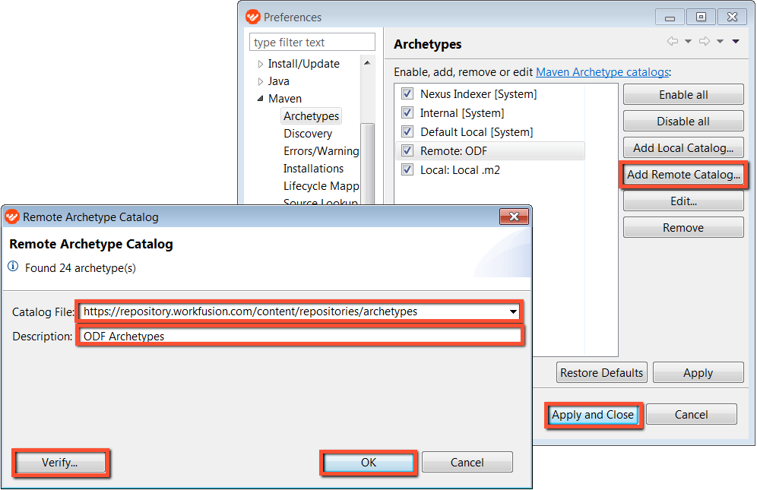Click the forward navigation arrow in Preferences
Screen dimensions: 757x490
tap(705, 41)
